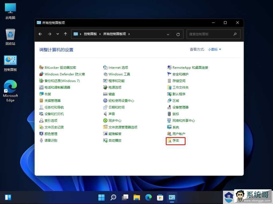
Task: Expand the 小图标 view mode dropdown
Action: (214, 50)
